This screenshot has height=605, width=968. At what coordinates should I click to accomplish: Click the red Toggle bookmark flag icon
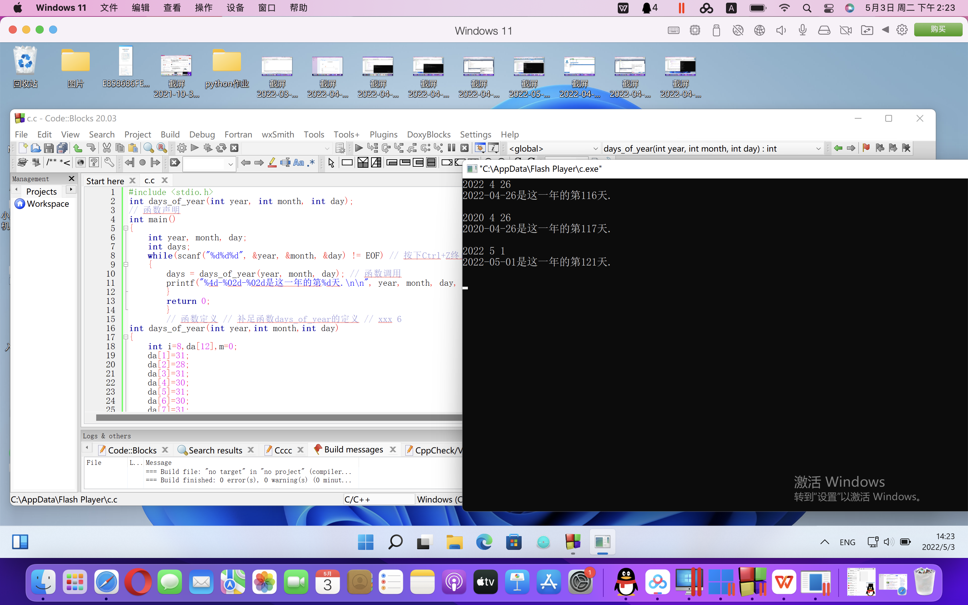click(866, 148)
